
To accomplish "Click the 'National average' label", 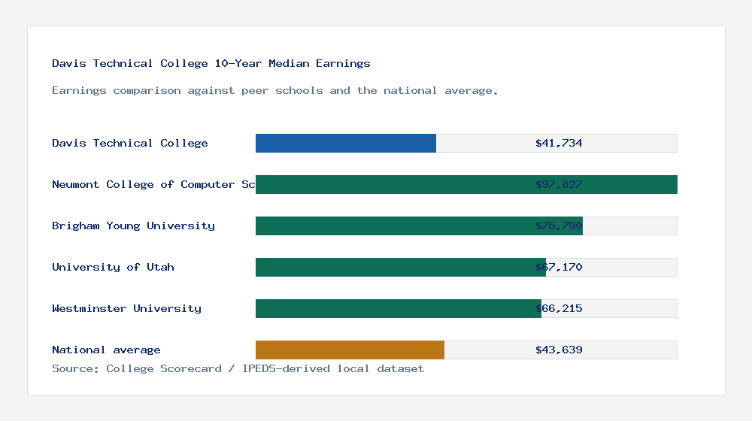I will pos(106,350).
